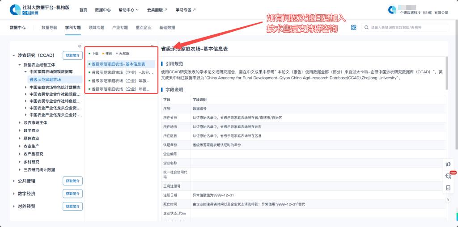
Task: Expand the 公共管理 category
Action: 14,181
